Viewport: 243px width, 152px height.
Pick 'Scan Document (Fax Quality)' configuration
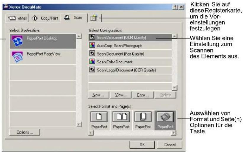(130, 54)
